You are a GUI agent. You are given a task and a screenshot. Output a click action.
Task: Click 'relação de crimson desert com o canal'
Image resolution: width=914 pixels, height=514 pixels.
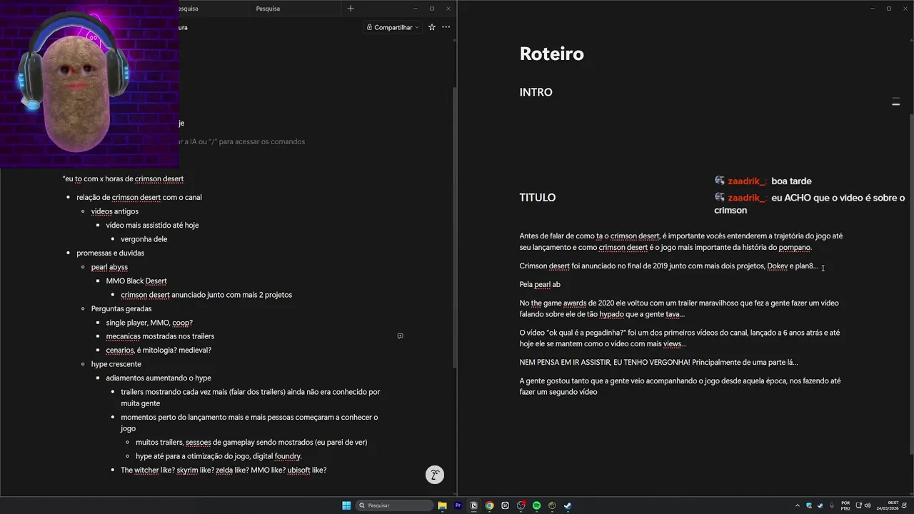pos(139,197)
